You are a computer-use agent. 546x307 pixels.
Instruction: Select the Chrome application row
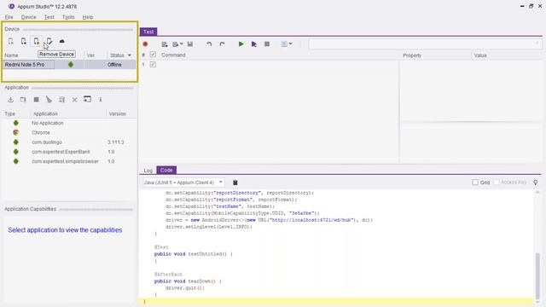coord(70,133)
